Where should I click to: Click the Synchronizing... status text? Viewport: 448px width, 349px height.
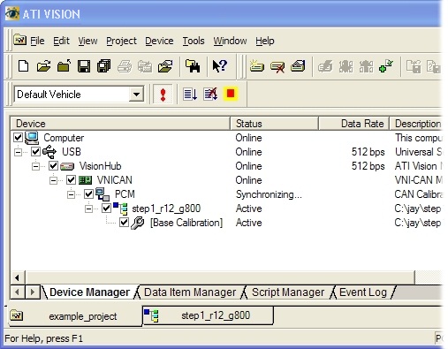(x=269, y=194)
